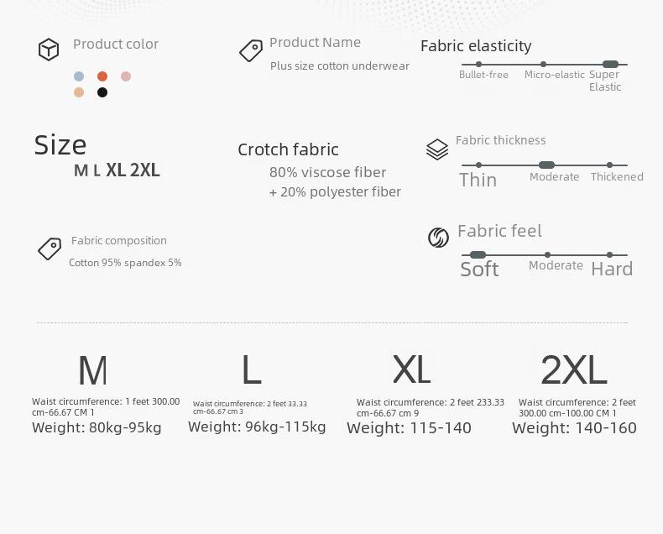Click the Bullet-free point on elasticity slider
663x534 pixels.
(478, 65)
